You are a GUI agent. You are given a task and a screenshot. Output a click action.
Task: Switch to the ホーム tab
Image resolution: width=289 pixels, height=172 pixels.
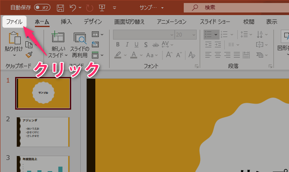point(42,21)
